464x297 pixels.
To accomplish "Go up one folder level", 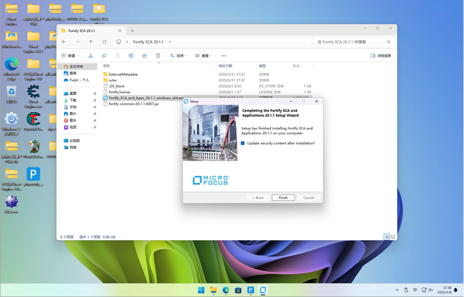I will click(91, 42).
